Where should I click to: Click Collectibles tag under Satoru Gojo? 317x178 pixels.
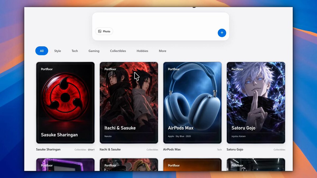tap(279, 150)
